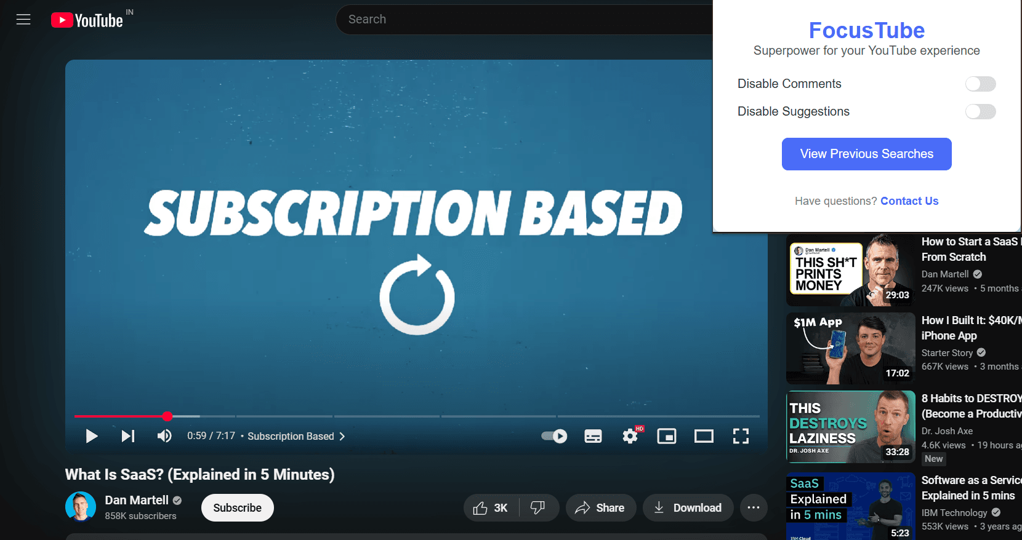Open the Contact Us link

(x=909, y=201)
